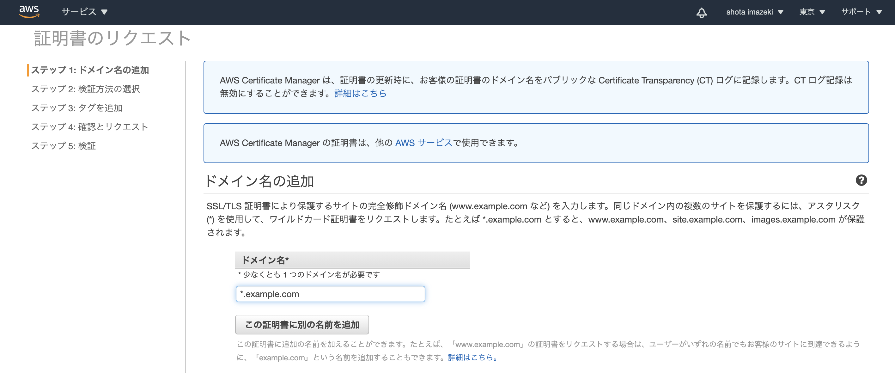This screenshot has height=373, width=895.
Task: Go to ステップ 3: タグを追加
Action: (77, 108)
